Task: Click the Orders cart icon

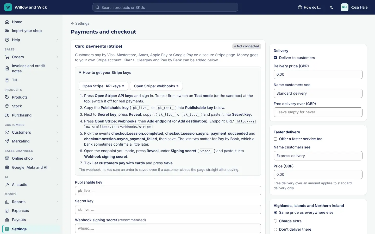Action: pyautogui.click(x=7, y=57)
